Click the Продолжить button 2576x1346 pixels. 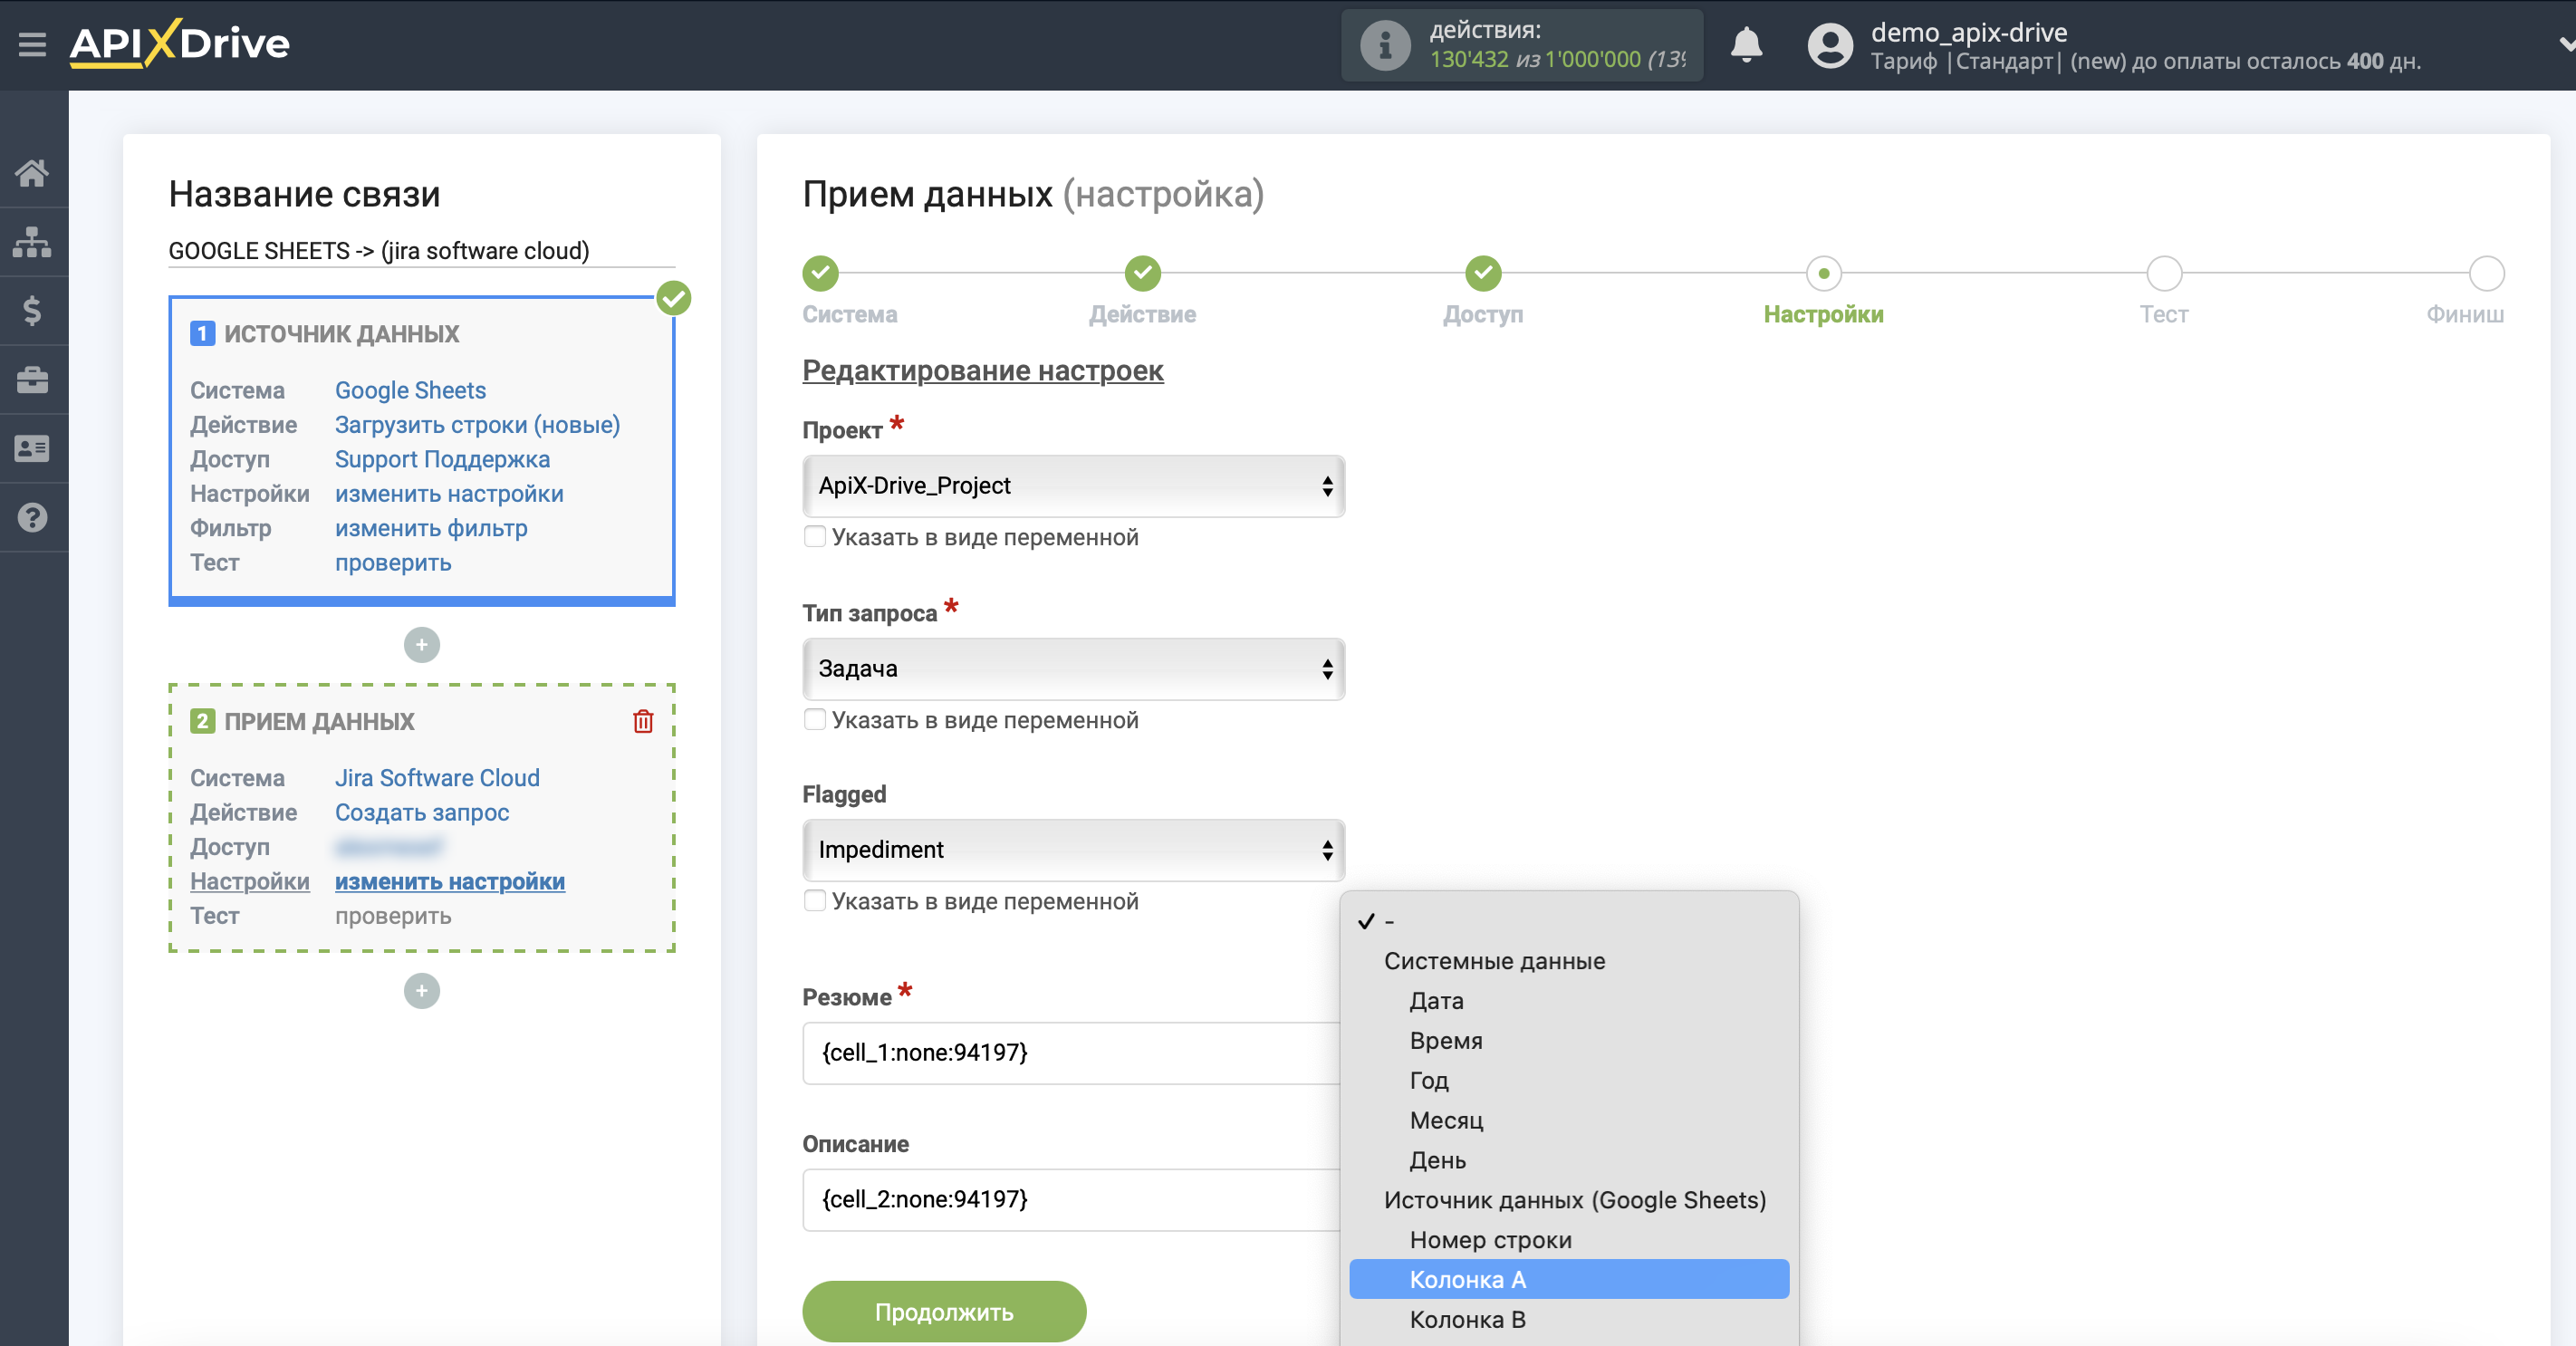(x=943, y=1312)
